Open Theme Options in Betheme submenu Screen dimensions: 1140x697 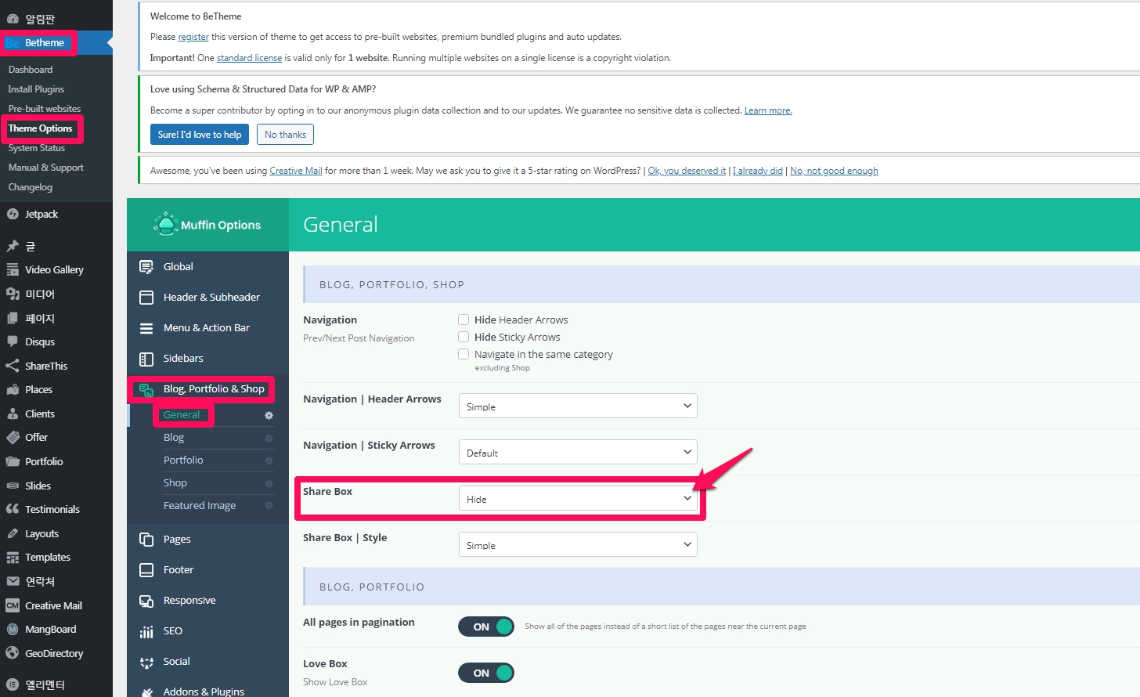pos(41,128)
